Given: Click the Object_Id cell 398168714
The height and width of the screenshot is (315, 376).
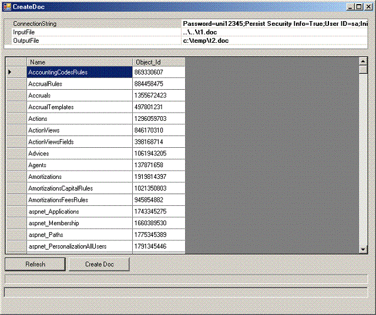Looking at the screenshot, I should (159, 142).
